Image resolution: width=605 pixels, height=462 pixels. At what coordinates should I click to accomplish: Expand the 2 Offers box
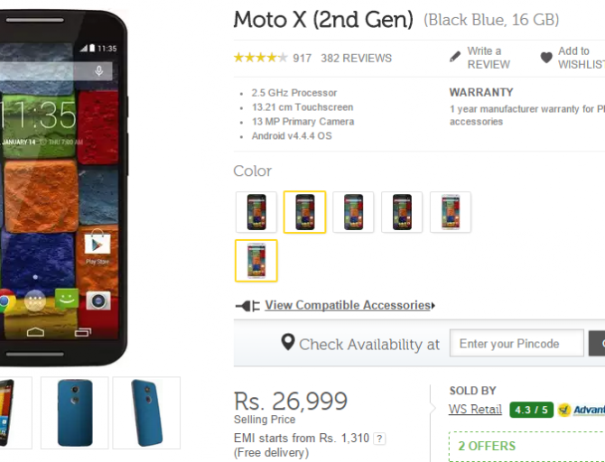click(x=526, y=446)
